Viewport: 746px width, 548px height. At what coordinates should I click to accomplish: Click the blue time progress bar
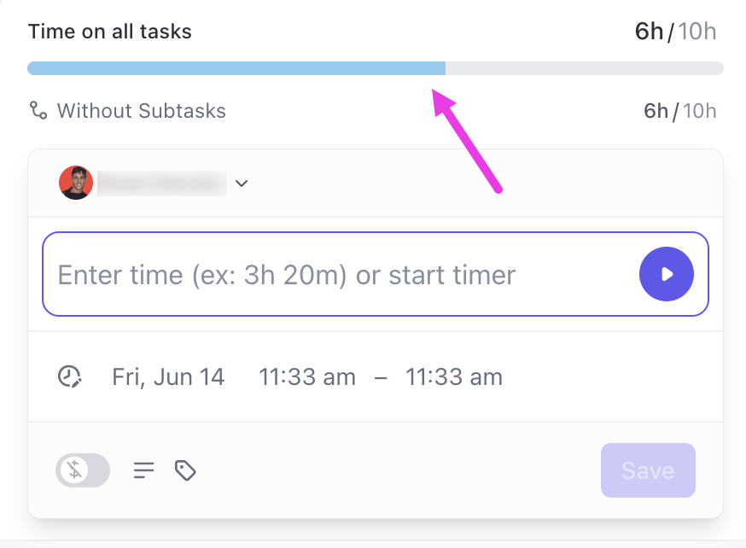pyautogui.click(x=235, y=67)
